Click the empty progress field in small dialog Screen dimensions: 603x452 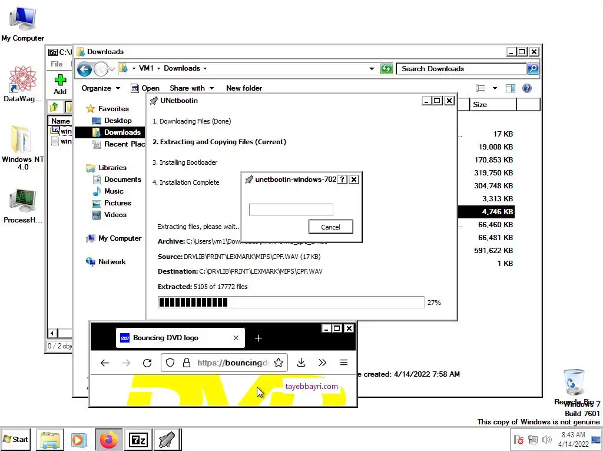point(291,210)
